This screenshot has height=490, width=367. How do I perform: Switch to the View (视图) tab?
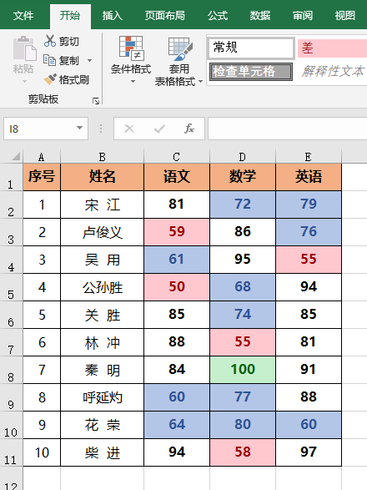[x=344, y=15]
